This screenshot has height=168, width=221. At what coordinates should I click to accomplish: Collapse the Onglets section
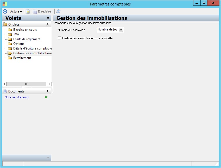(47, 24)
